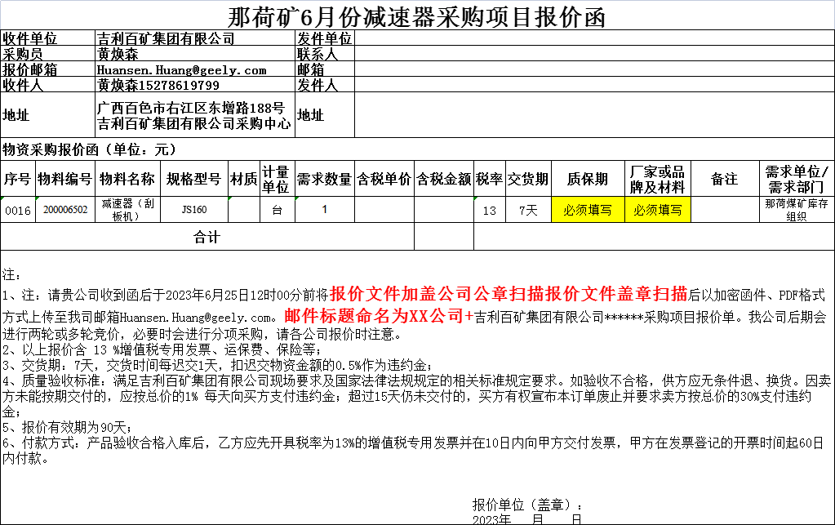Click the 物料名称 column header
The image size is (835, 525).
point(127,179)
